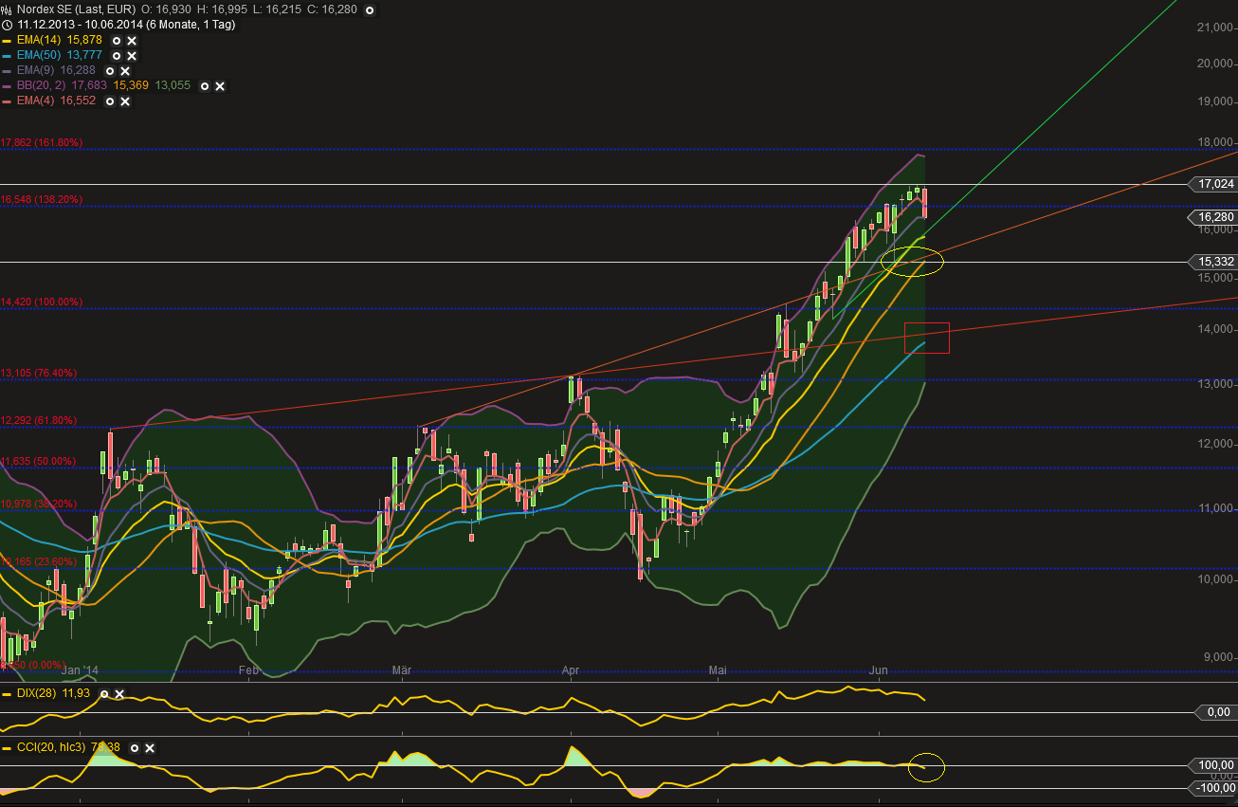Click the blue EMA(50) color dash
Image resolution: width=1238 pixels, height=807 pixels.
click(8, 56)
